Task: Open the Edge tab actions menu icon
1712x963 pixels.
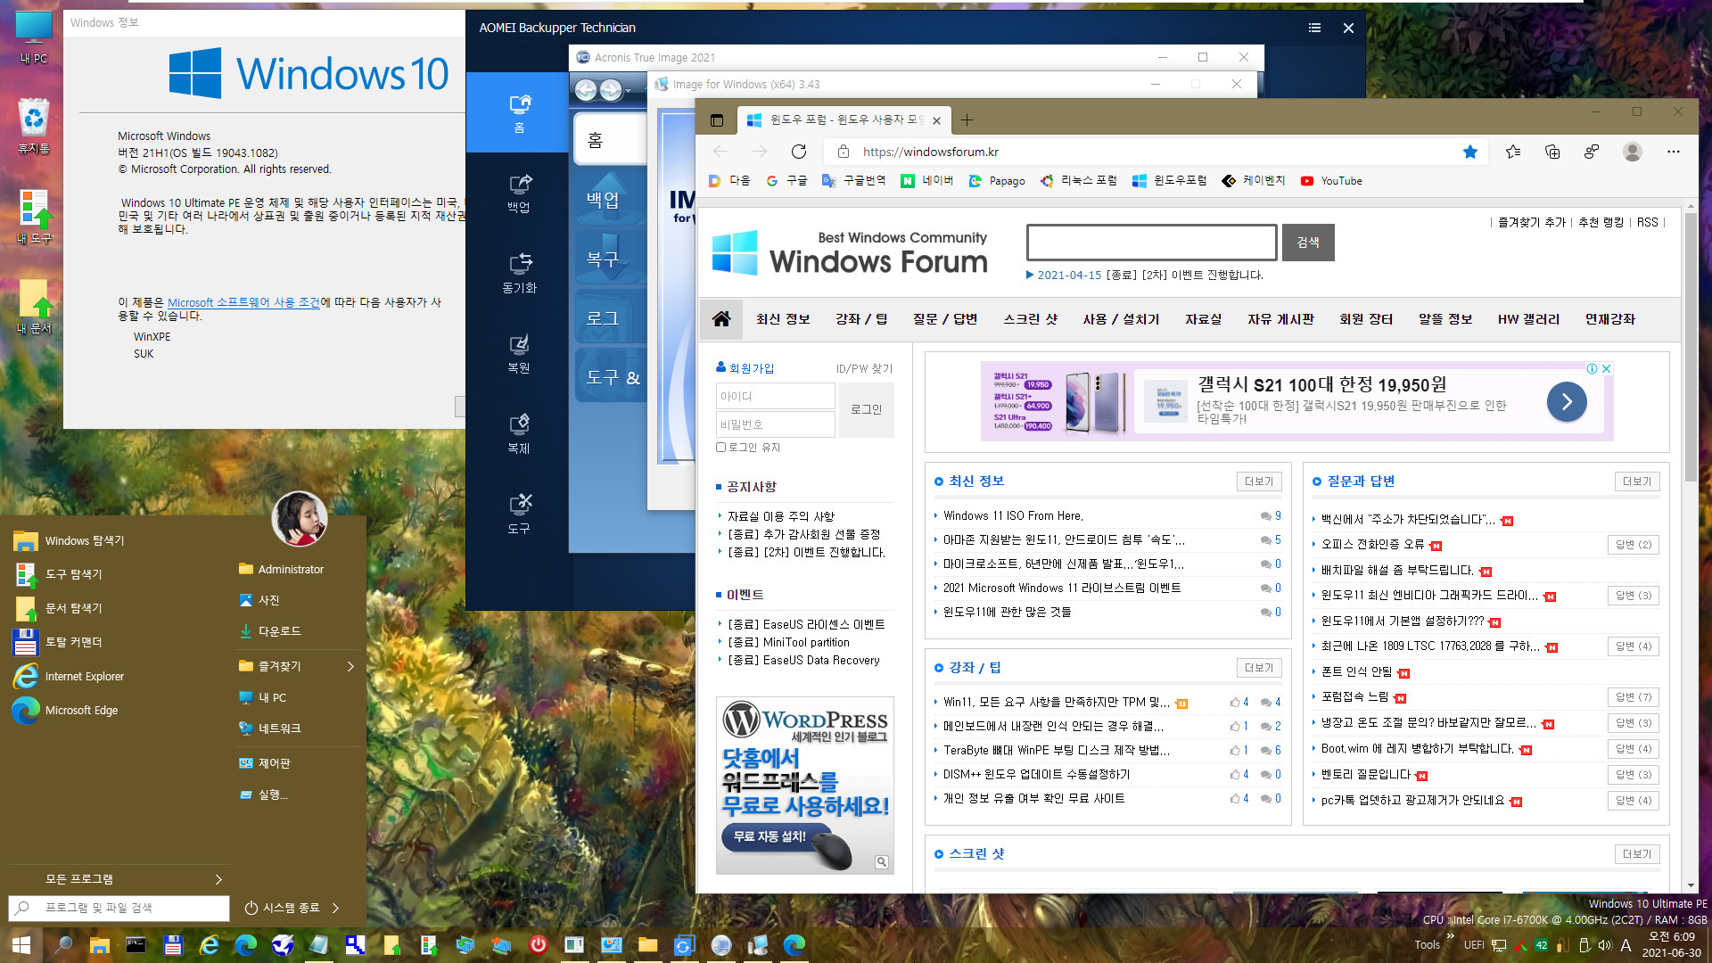Action: [716, 120]
